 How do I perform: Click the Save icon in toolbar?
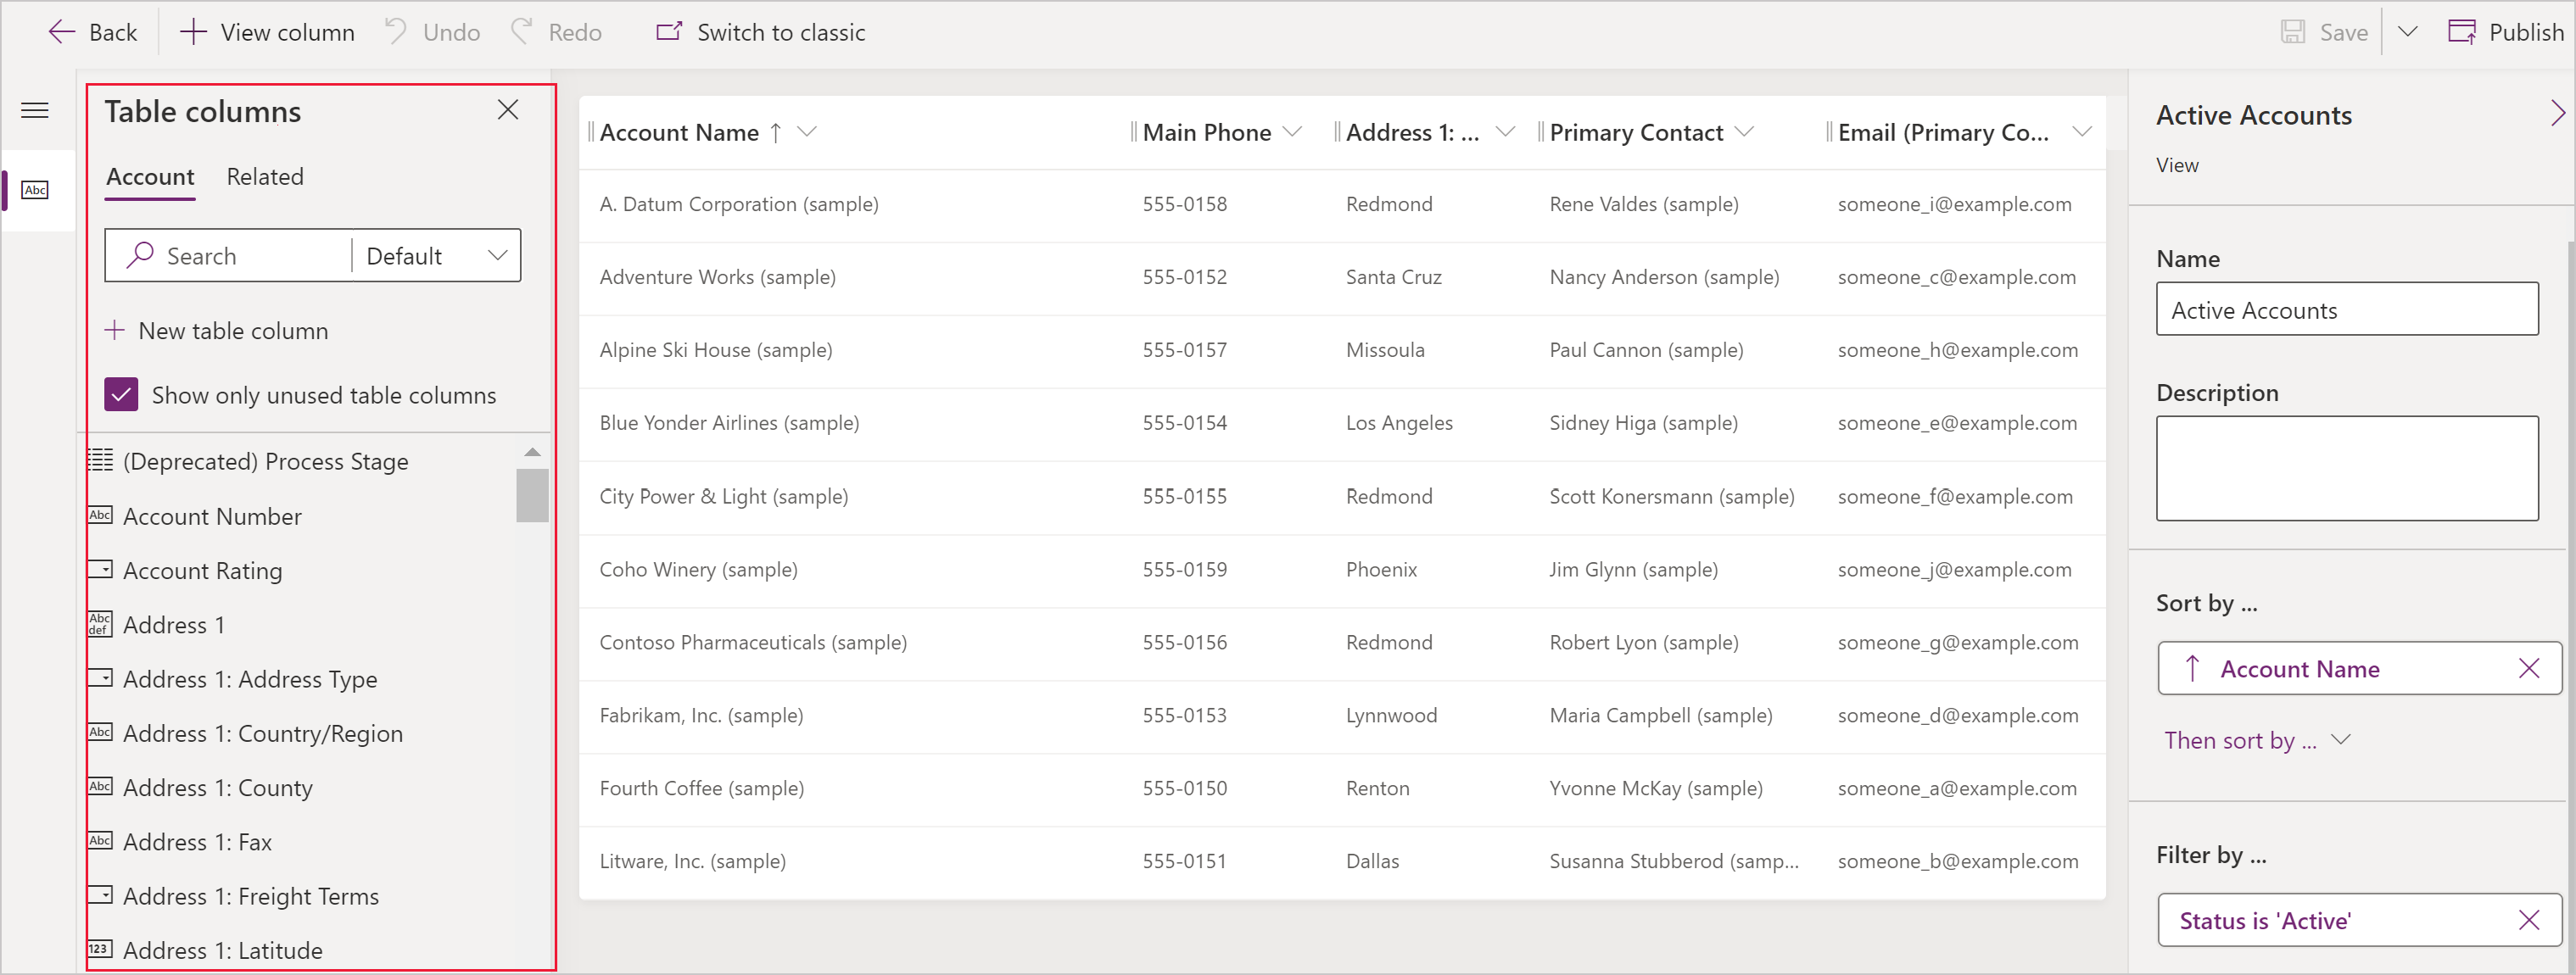point(2292,31)
